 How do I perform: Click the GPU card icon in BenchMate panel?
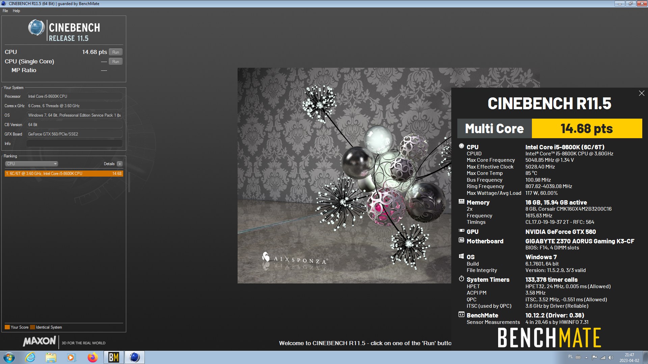tap(461, 231)
